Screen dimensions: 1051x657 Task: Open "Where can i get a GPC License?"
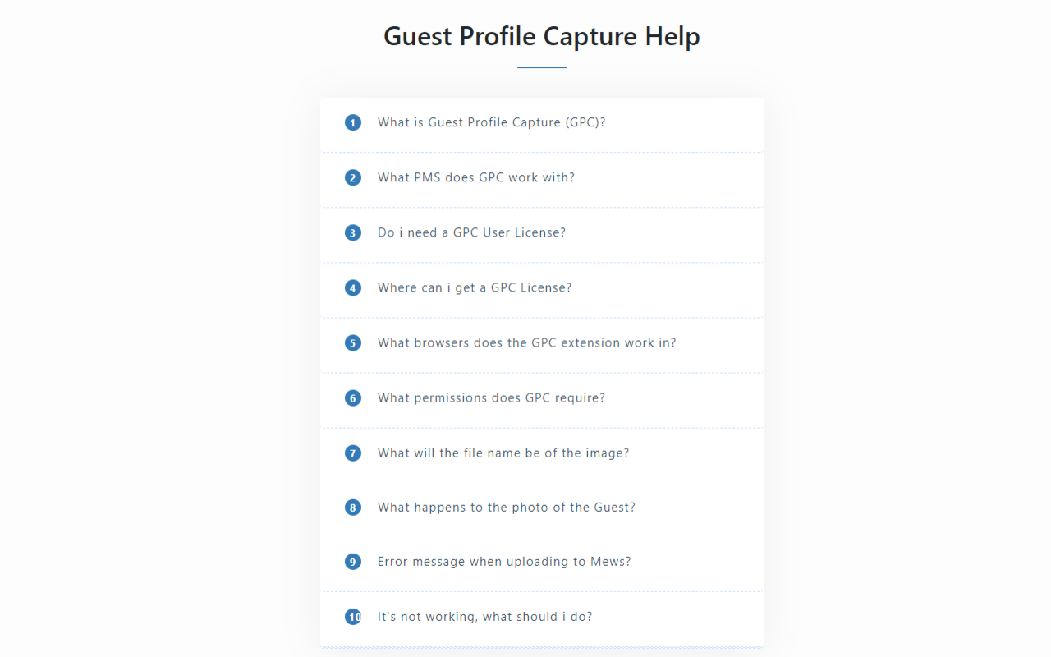(x=474, y=288)
